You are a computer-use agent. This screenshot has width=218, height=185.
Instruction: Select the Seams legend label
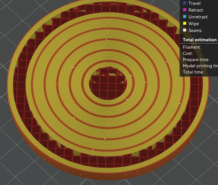[x=195, y=31]
